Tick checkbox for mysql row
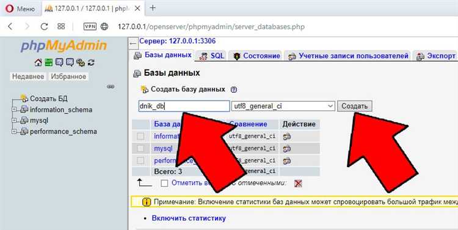Viewport: 458px width, 230px height. click(140, 148)
